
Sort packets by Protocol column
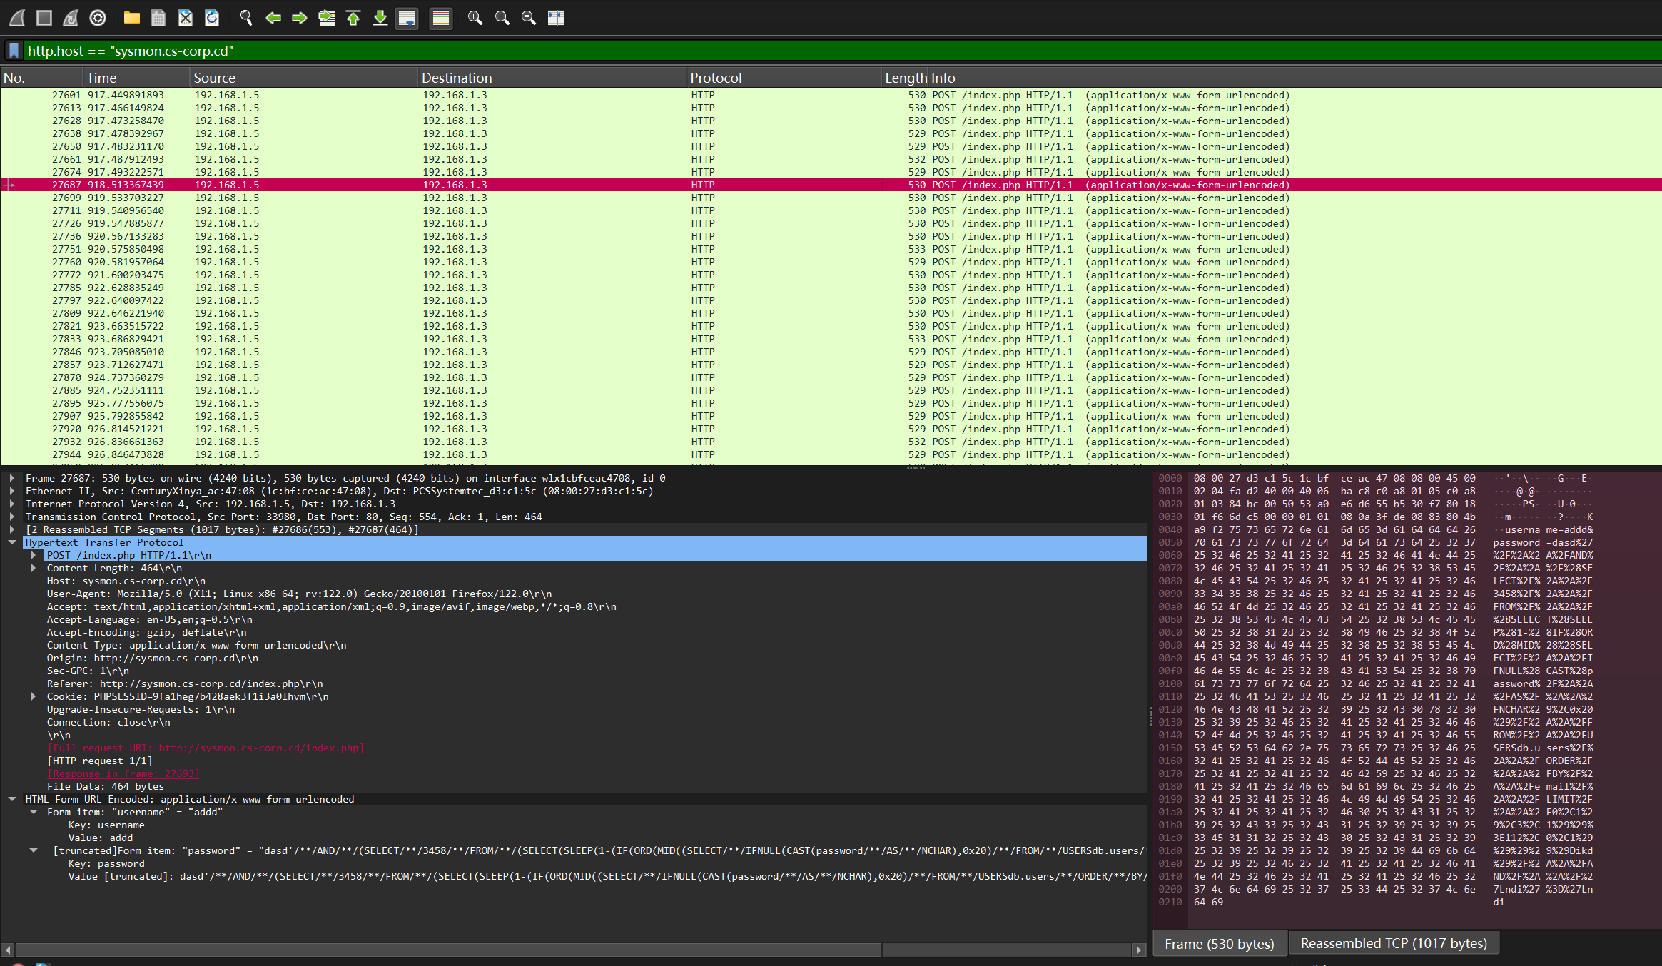pyautogui.click(x=784, y=78)
